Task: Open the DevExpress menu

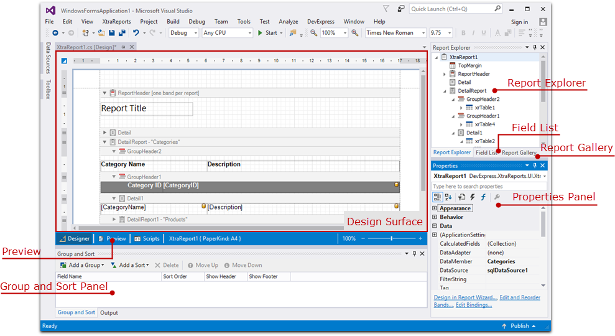Action: (321, 22)
